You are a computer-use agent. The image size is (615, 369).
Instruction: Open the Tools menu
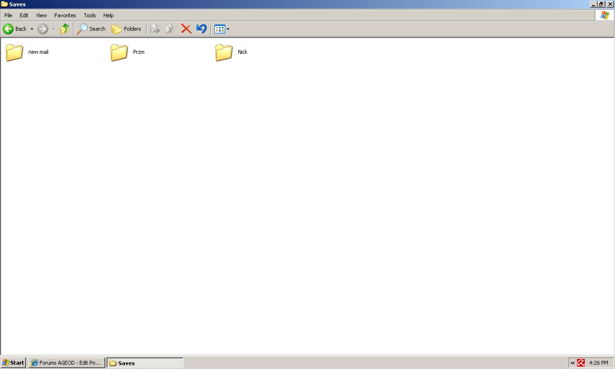(89, 15)
